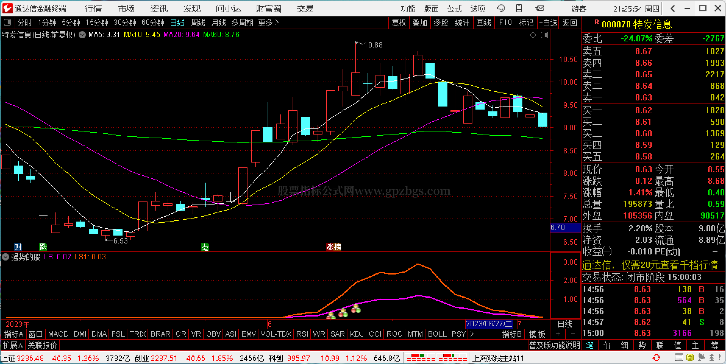
Task: Toggle the chart right-panel icon
Action: [x=544, y=35]
